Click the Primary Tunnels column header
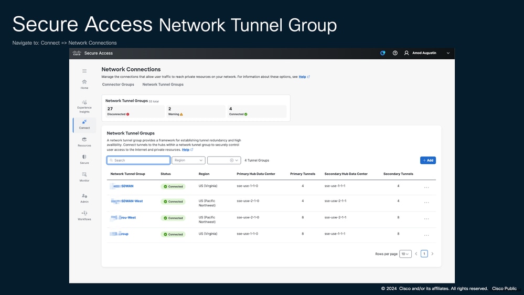524x295 pixels. tap(303, 174)
